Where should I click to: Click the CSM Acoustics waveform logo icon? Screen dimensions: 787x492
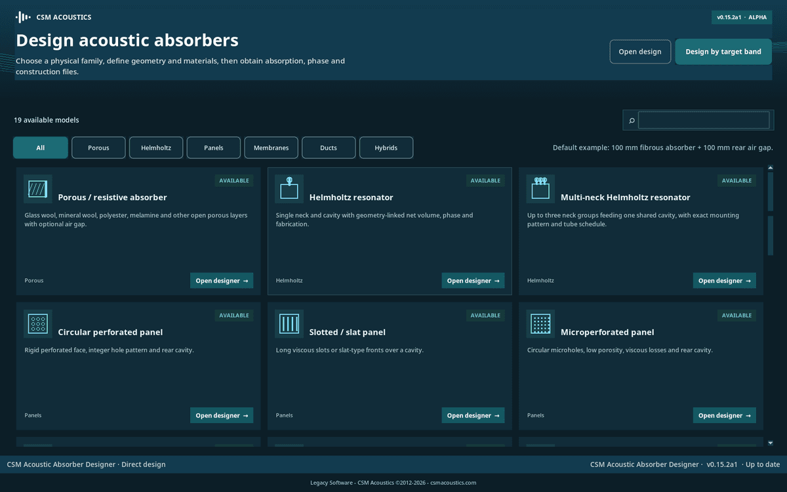[x=23, y=17]
